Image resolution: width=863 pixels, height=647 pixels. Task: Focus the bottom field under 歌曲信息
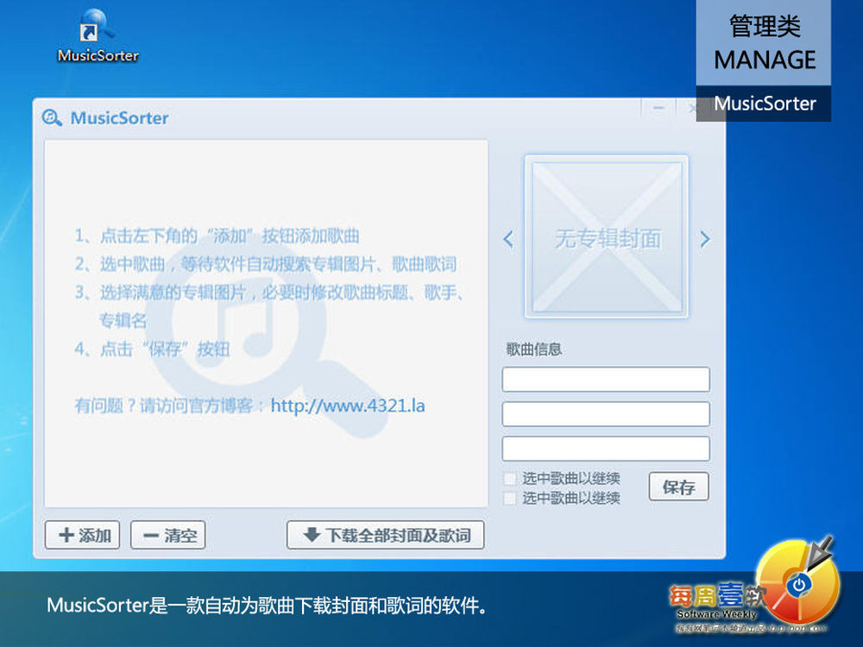[x=606, y=449]
